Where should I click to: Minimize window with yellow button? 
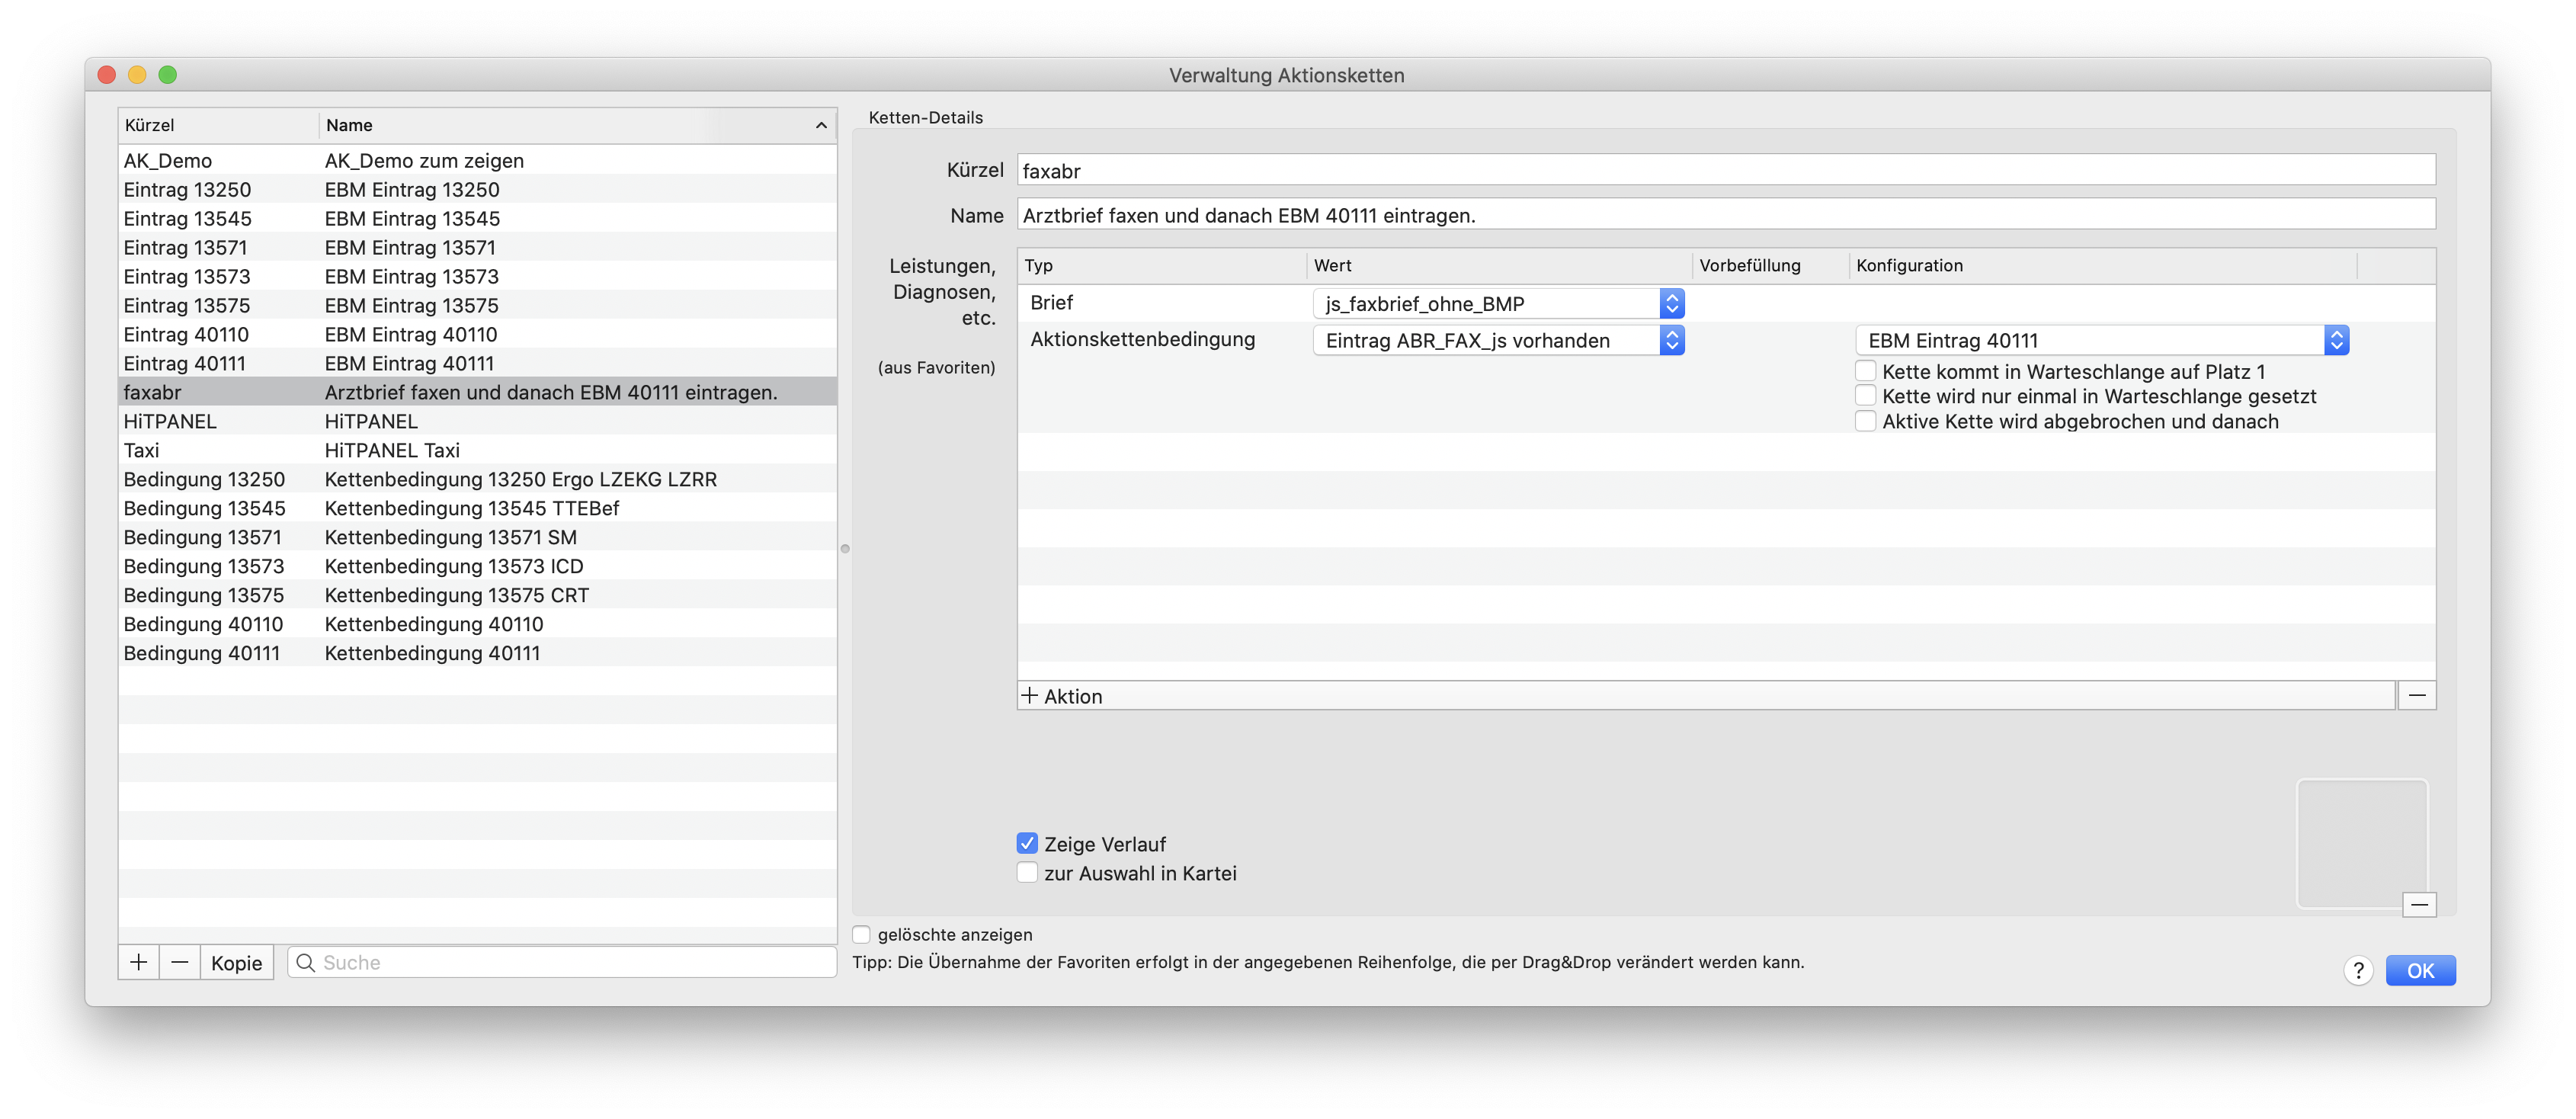[137, 74]
